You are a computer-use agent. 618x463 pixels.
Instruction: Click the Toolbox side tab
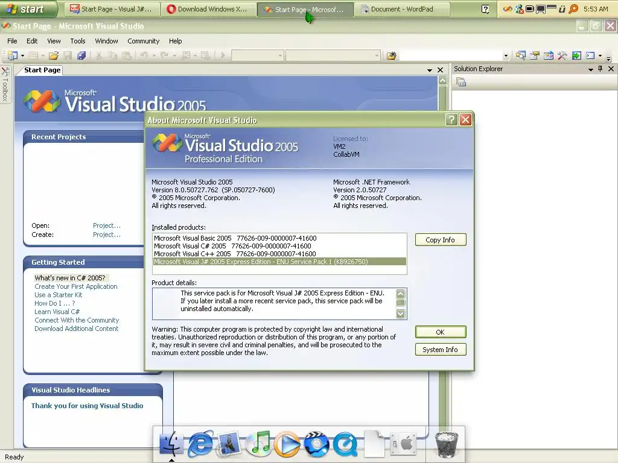coord(5,84)
